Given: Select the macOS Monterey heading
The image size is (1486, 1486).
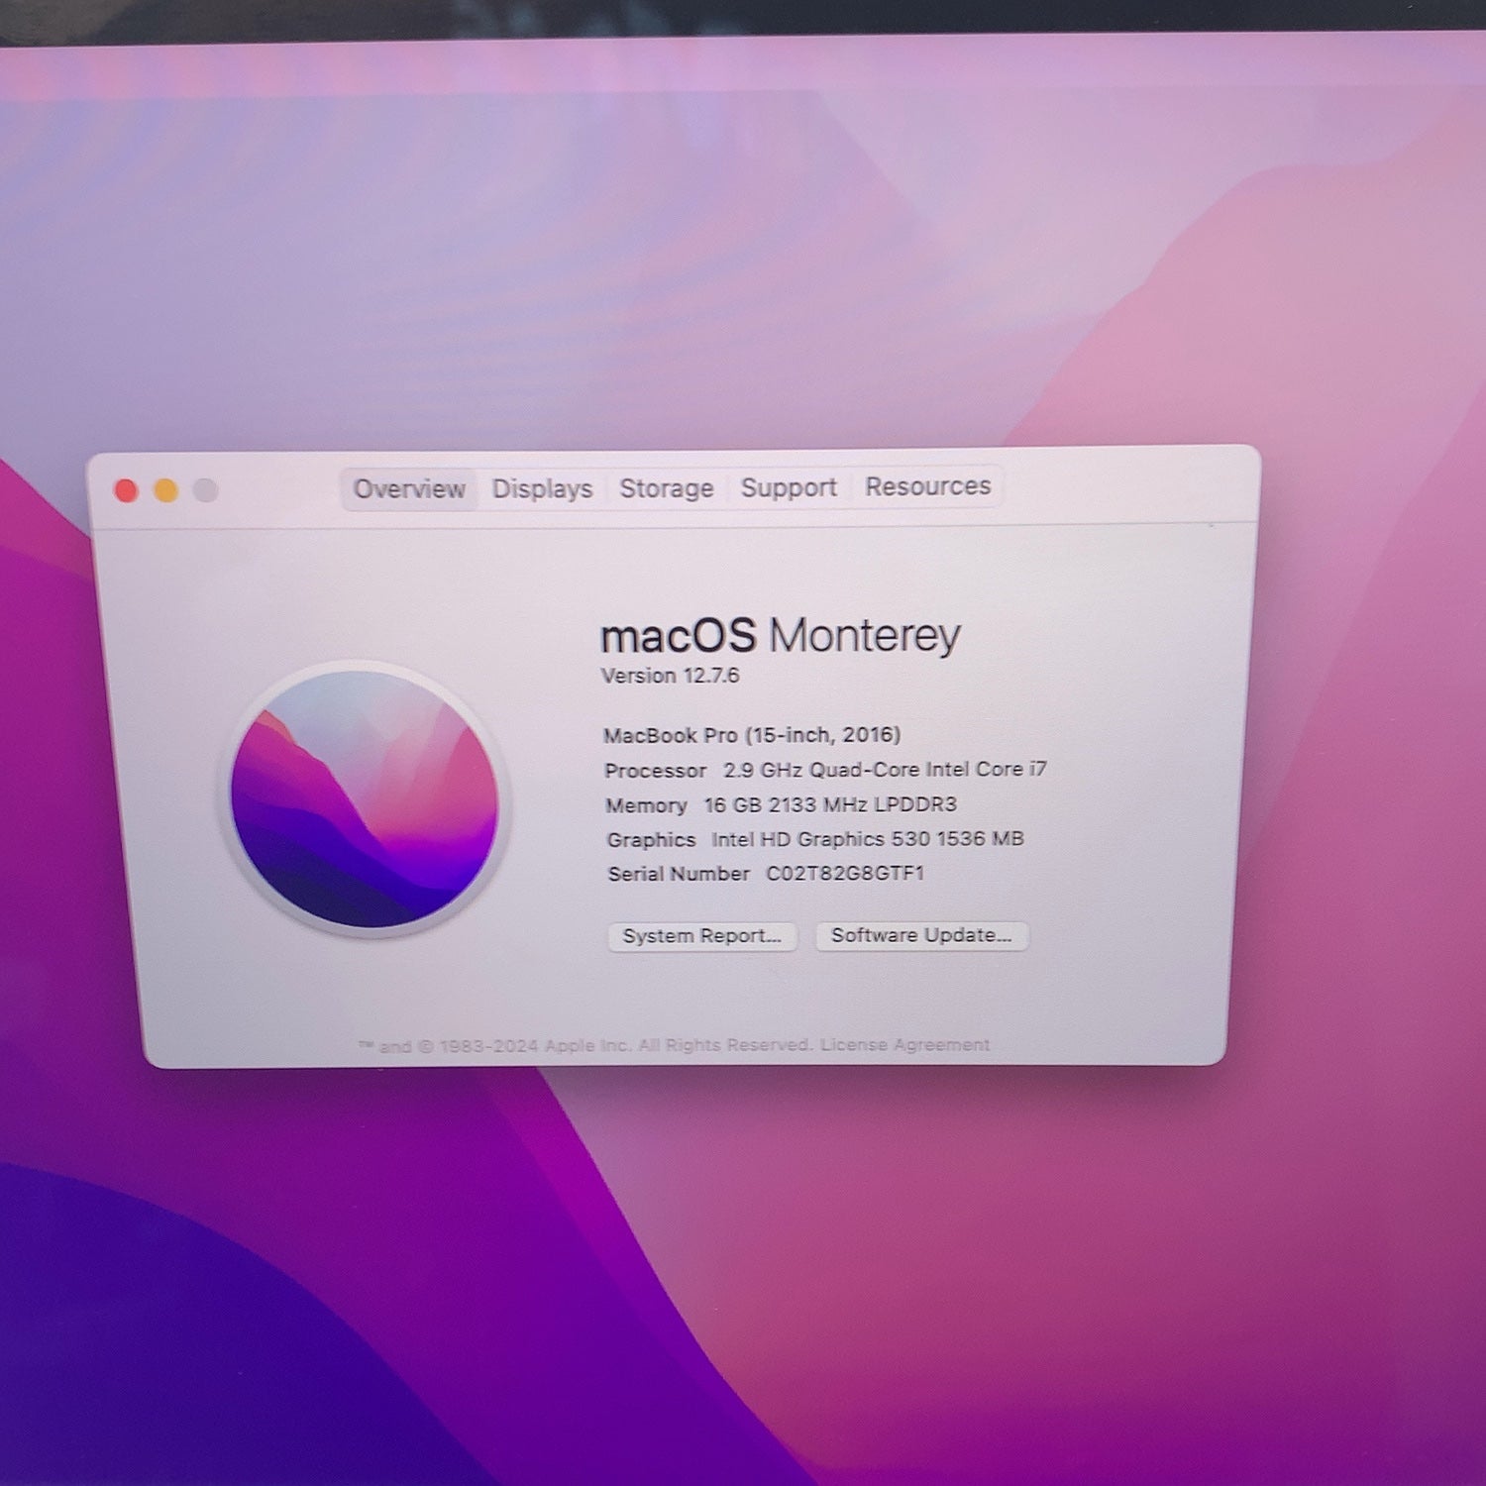Looking at the screenshot, I should coord(781,635).
